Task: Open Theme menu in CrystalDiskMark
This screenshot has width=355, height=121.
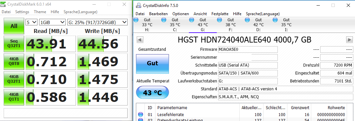Action: click(40, 12)
